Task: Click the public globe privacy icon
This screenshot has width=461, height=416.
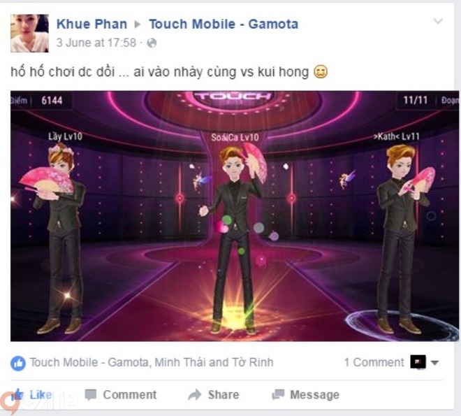Action: pos(152,43)
